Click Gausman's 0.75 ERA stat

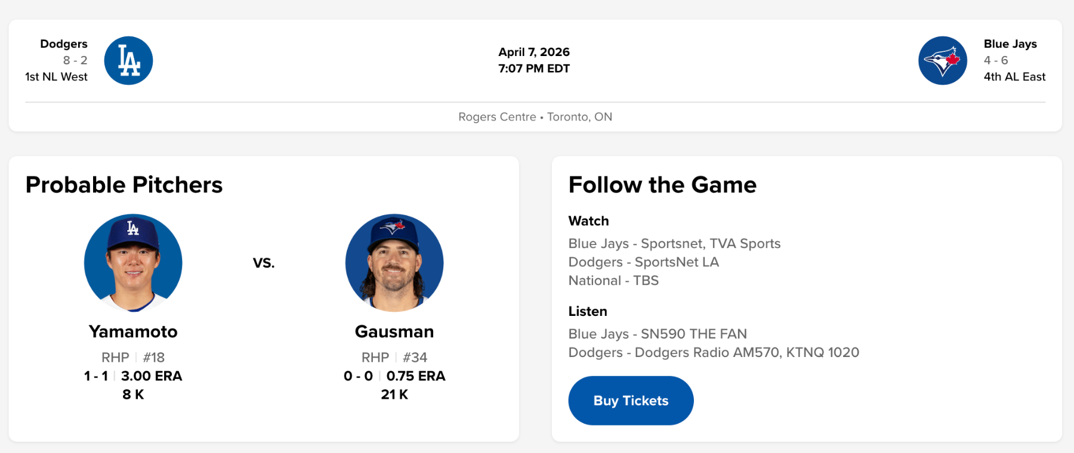pyautogui.click(x=416, y=376)
